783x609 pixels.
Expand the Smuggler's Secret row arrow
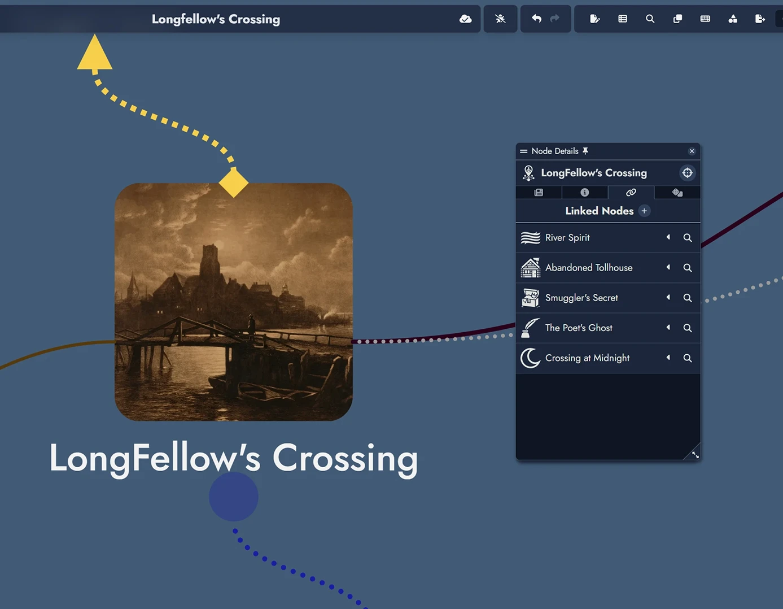click(x=668, y=297)
